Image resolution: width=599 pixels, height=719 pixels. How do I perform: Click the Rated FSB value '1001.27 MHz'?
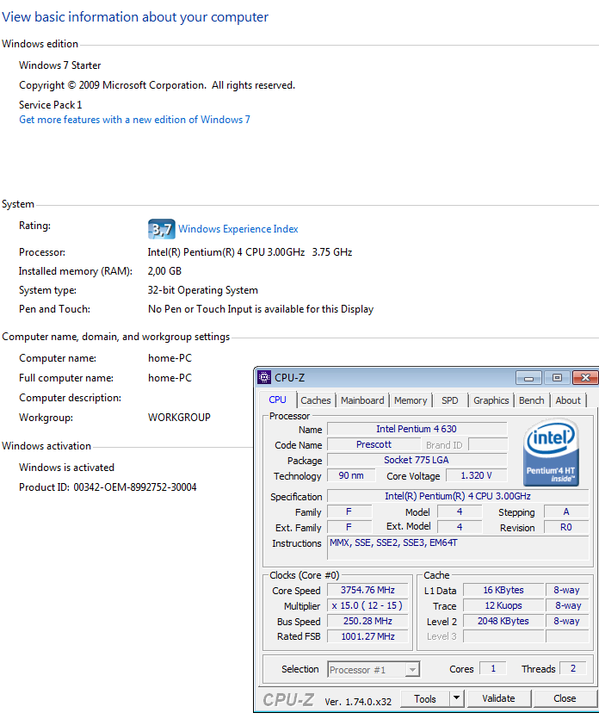(x=367, y=636)
